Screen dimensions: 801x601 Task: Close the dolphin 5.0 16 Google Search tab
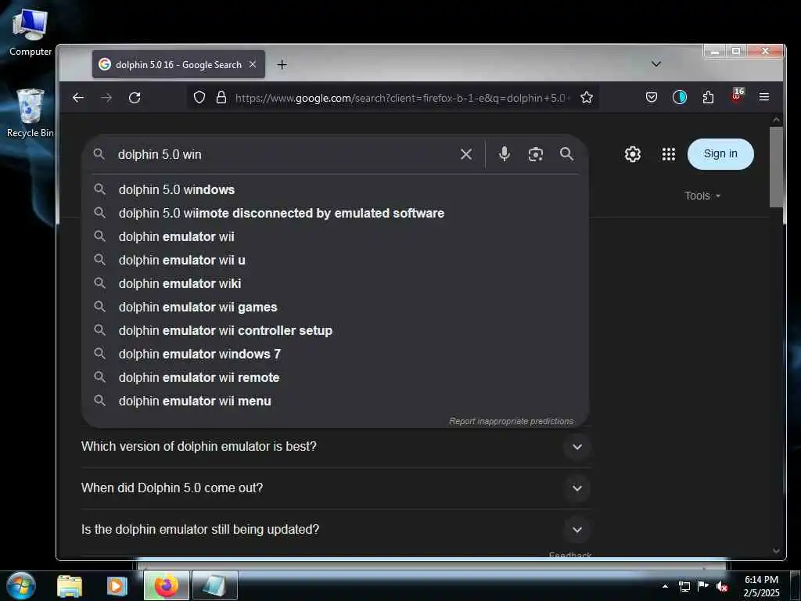(253, 64)
